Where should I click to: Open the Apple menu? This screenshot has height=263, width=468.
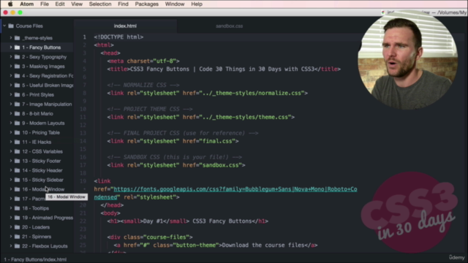10,4
